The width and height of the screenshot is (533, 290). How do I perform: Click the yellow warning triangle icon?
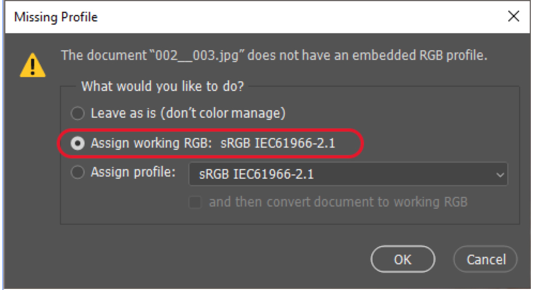click(33, 65)
